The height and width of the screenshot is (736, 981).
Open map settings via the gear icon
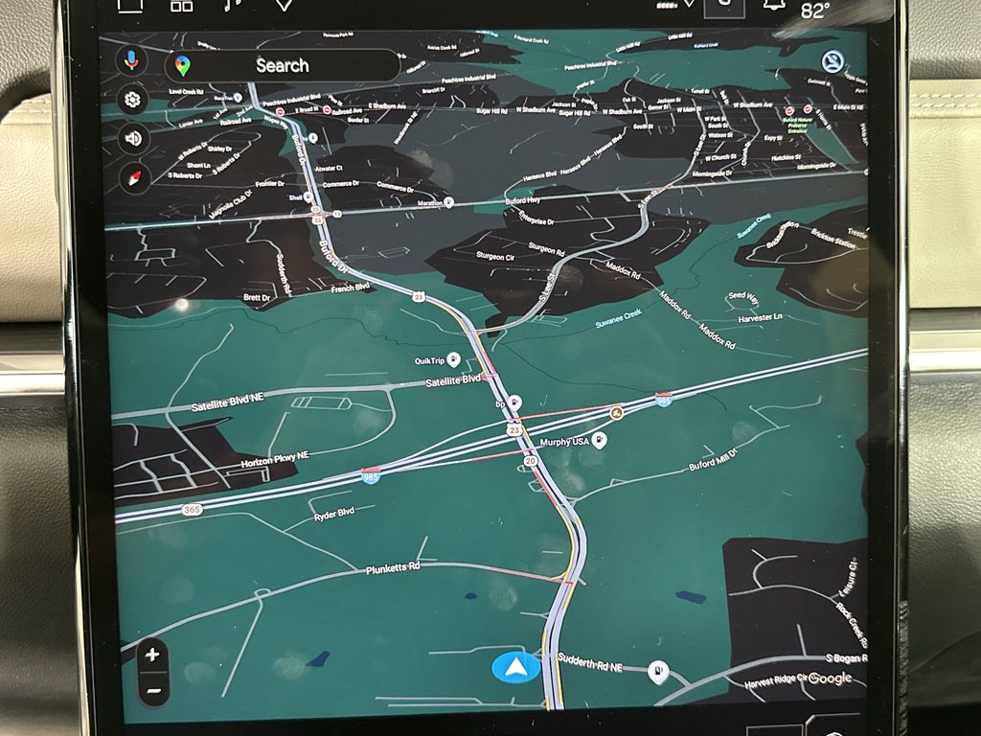[x=132, y=100]
